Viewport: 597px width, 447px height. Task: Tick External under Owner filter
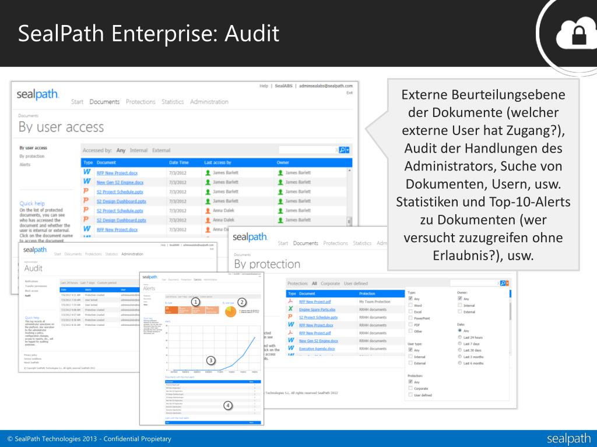[x=460, y=311]
